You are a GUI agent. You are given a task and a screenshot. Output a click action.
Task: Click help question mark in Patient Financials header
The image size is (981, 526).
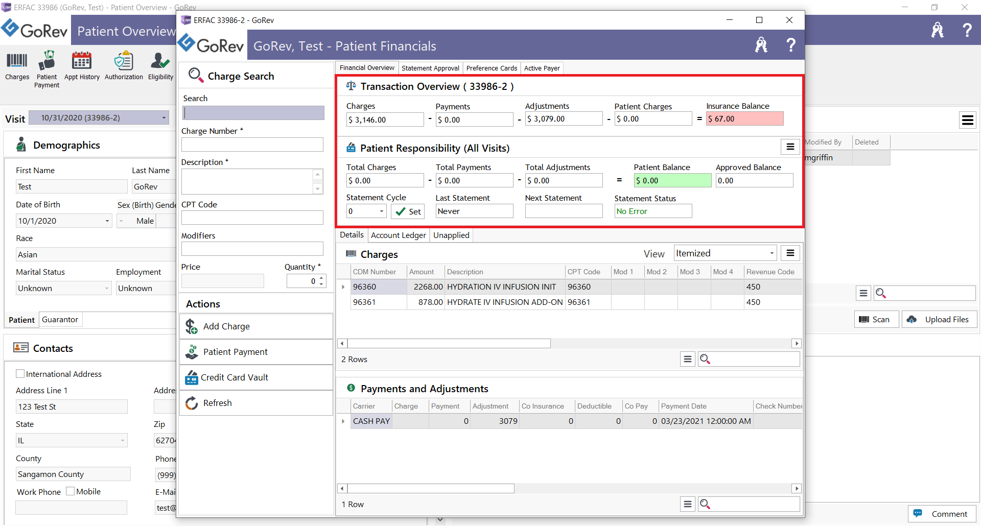790,45
